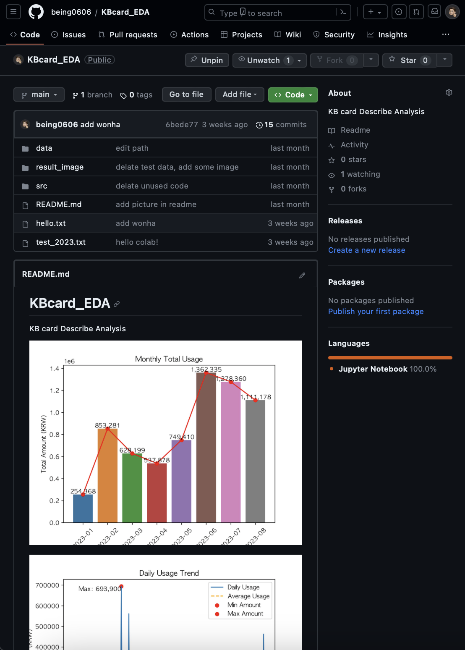The width and height of the screenshot is (465, 650).
Task: Open the hamburger navigation menu
Action: click(x=13, y=12)
